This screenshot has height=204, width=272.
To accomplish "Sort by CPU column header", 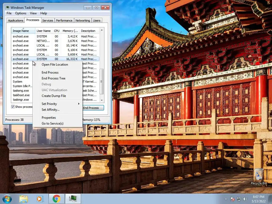I will (57, 31).
